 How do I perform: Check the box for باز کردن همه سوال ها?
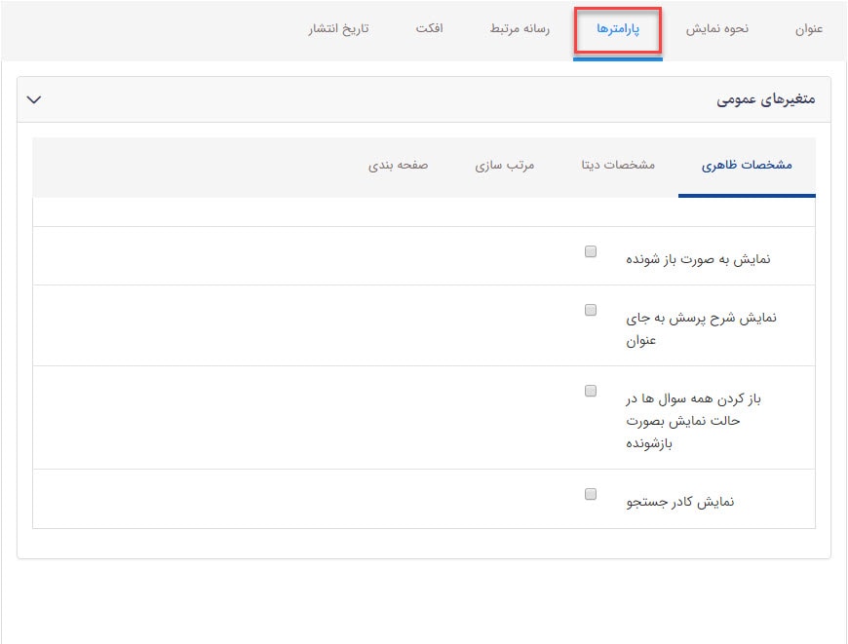pos(591,391)
